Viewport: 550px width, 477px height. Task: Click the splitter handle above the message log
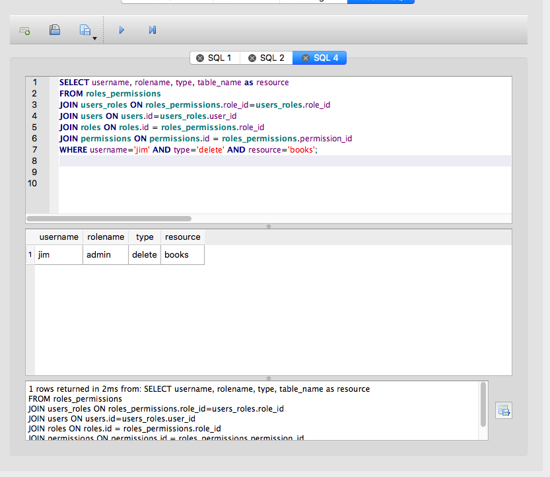point(269,379)
